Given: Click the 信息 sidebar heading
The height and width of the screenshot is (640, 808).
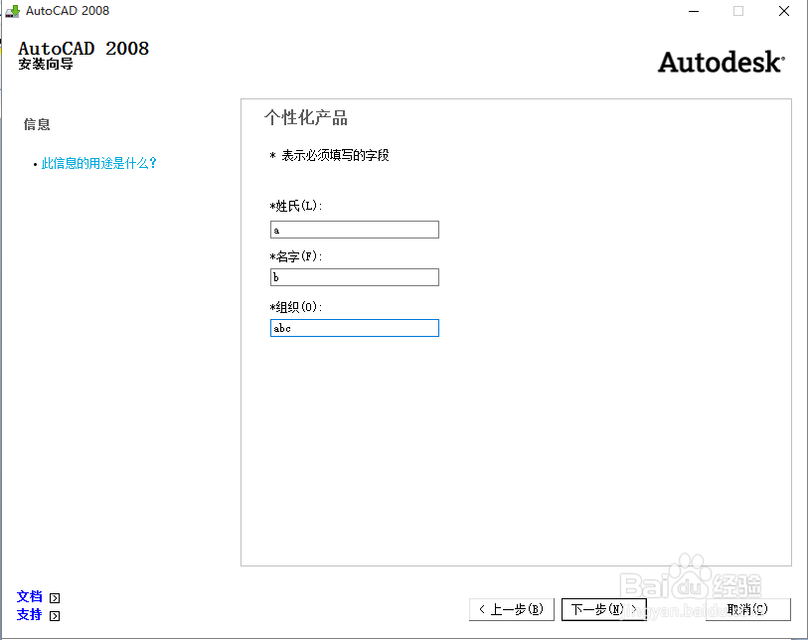Looking at the screenshot, I should (x=37, y=124).
